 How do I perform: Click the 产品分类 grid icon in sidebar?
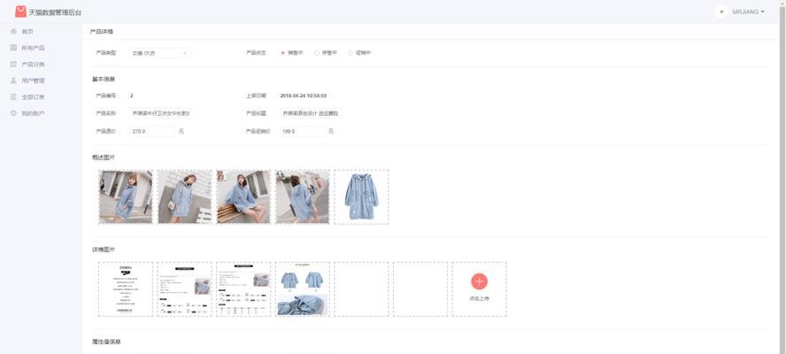13,65
